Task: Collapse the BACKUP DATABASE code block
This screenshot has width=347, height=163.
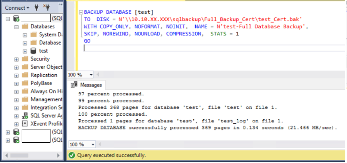Action: point(81,12)
